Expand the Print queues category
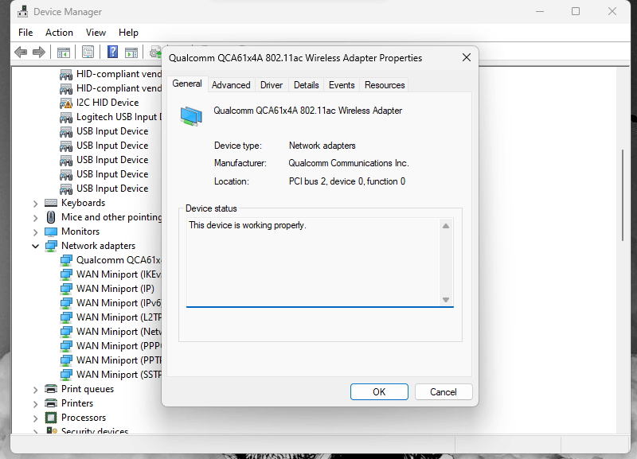 (35, 390)
